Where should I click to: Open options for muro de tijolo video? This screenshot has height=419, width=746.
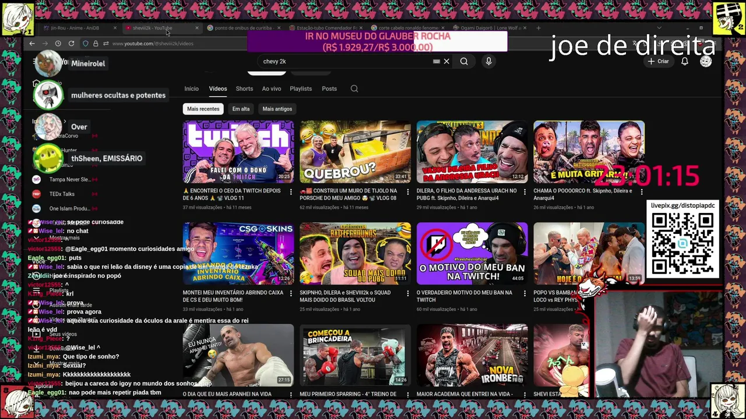click(x=407, y=191)
